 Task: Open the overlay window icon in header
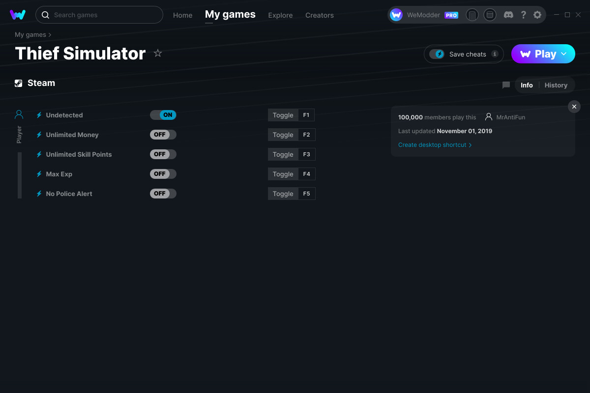click(490, 15)
